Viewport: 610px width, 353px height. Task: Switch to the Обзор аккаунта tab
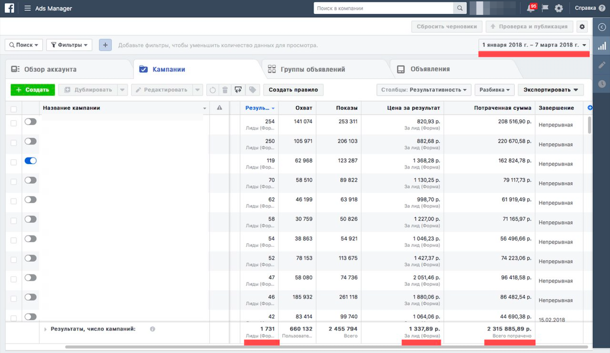(x=50, y=69)
